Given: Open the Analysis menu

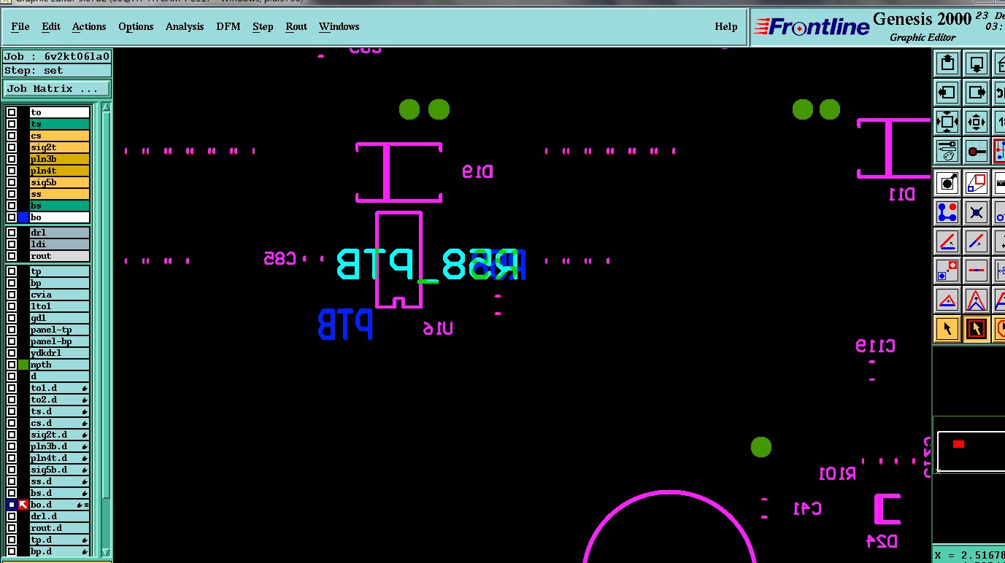Looking at the screenshot, I should (x=185, y=26).
